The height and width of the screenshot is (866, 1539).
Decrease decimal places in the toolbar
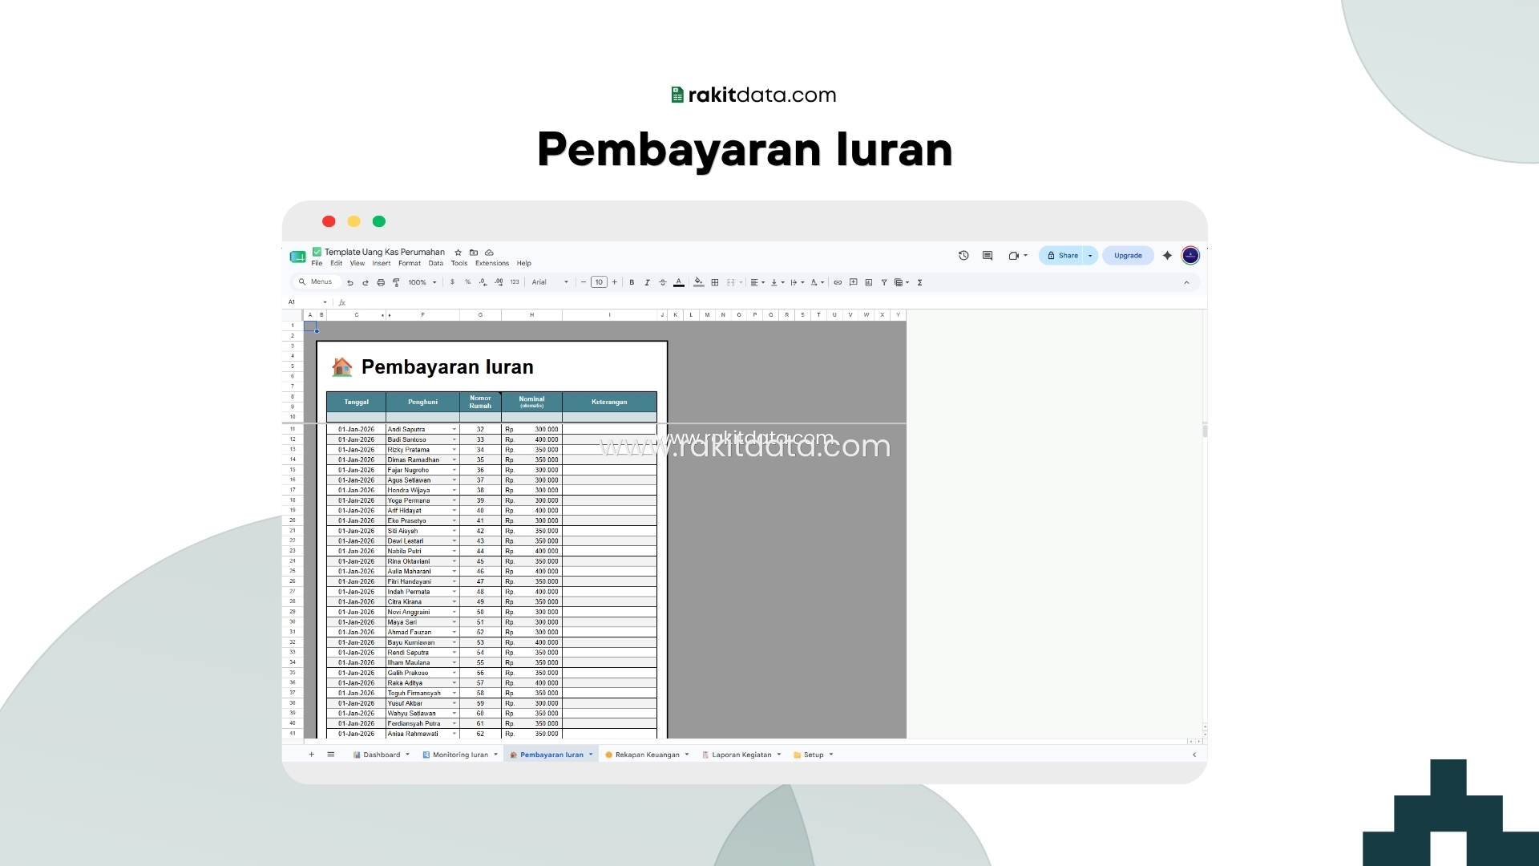(x=483, y=282)
